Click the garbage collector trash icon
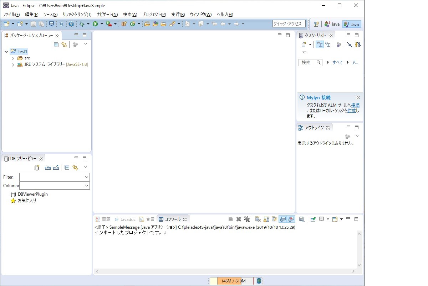 tap(259, 281)
